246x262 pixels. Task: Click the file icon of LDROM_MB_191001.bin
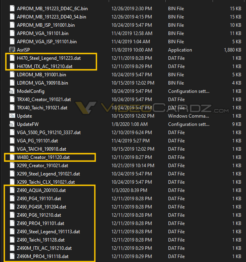coord(12,74)
